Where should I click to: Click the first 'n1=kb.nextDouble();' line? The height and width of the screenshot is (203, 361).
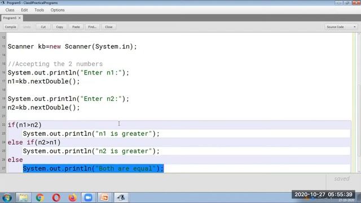tap(44, 81)
